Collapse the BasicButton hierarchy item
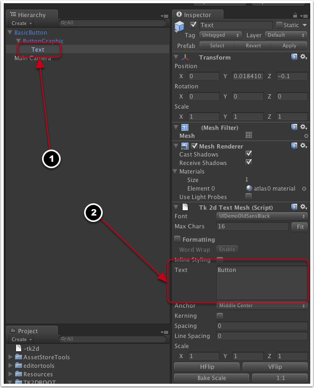The image size is (314, 388). tap(10, 32)
